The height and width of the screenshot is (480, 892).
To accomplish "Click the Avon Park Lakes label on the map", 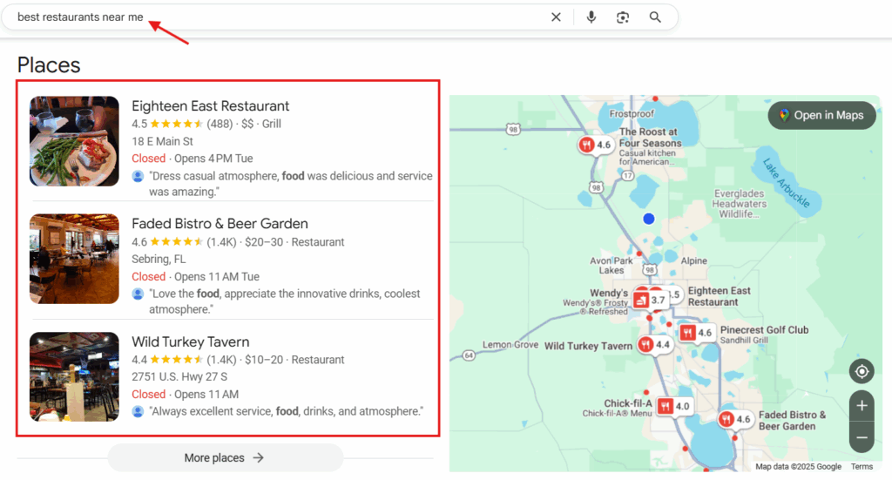I will click(x=611, y=266).
